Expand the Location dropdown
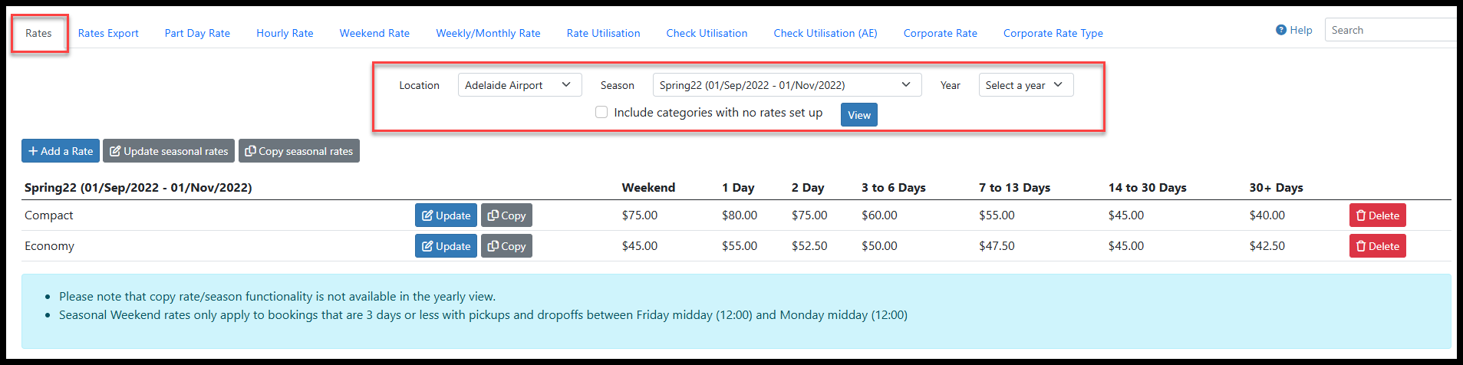 519,85
